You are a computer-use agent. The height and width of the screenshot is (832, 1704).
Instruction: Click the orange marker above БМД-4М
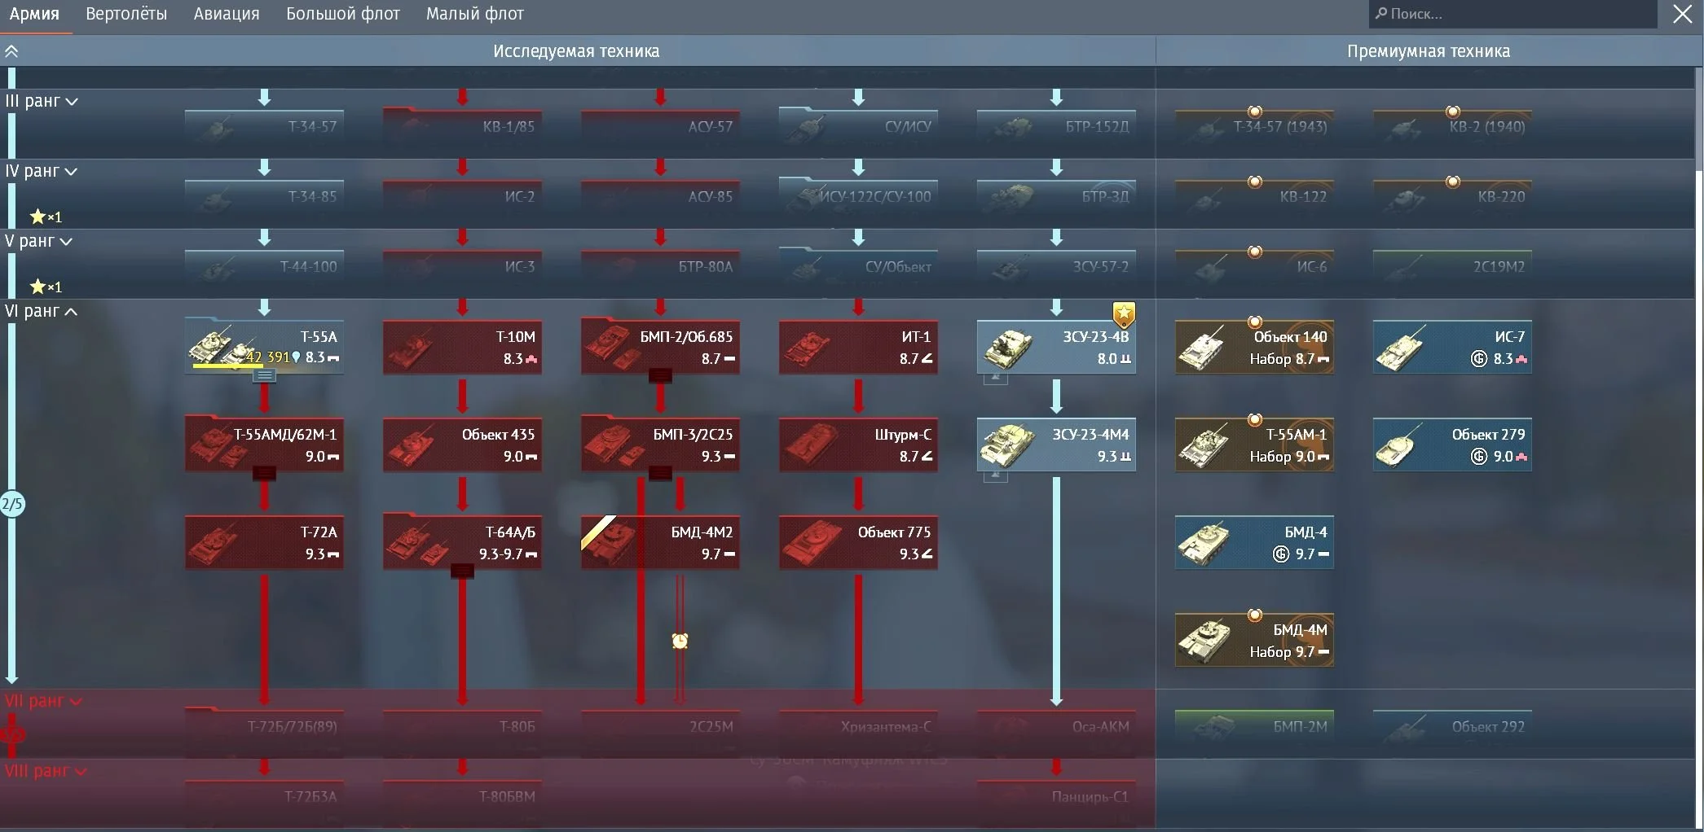(x=1255, y=615)
